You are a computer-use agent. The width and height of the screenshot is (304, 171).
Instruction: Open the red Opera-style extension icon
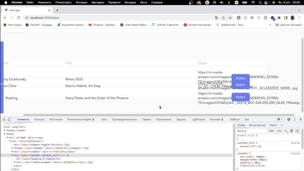[238, 18]
